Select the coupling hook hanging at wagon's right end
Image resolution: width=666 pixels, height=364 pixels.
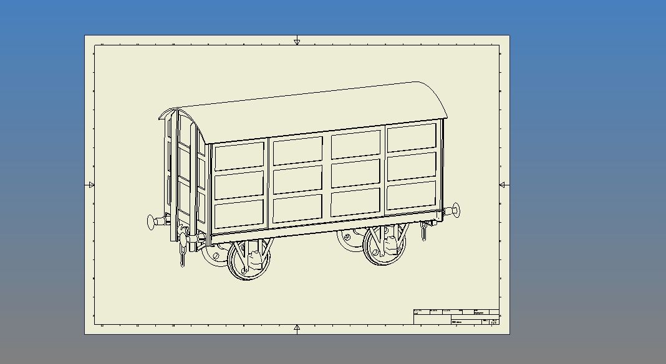[423, 232]
